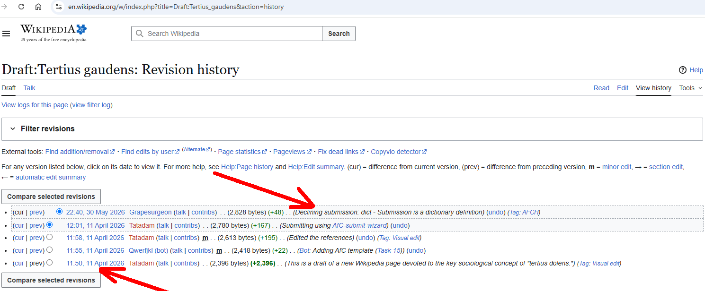Open the Pageviews link

pyautogui.click(x=292, y=152)
